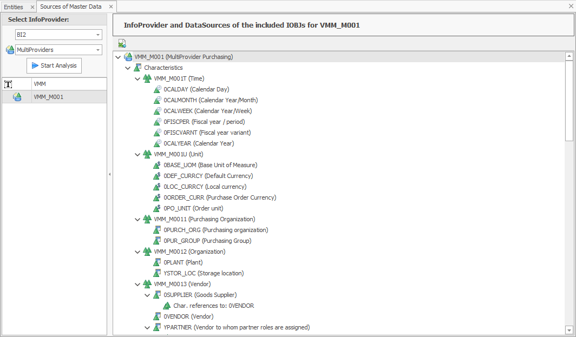The height and width of the screenshot is (337, 576).
Task: Collapse the YPARTNER vendor partner roles node
Action: pyautogui.click(x=147, y=327)
